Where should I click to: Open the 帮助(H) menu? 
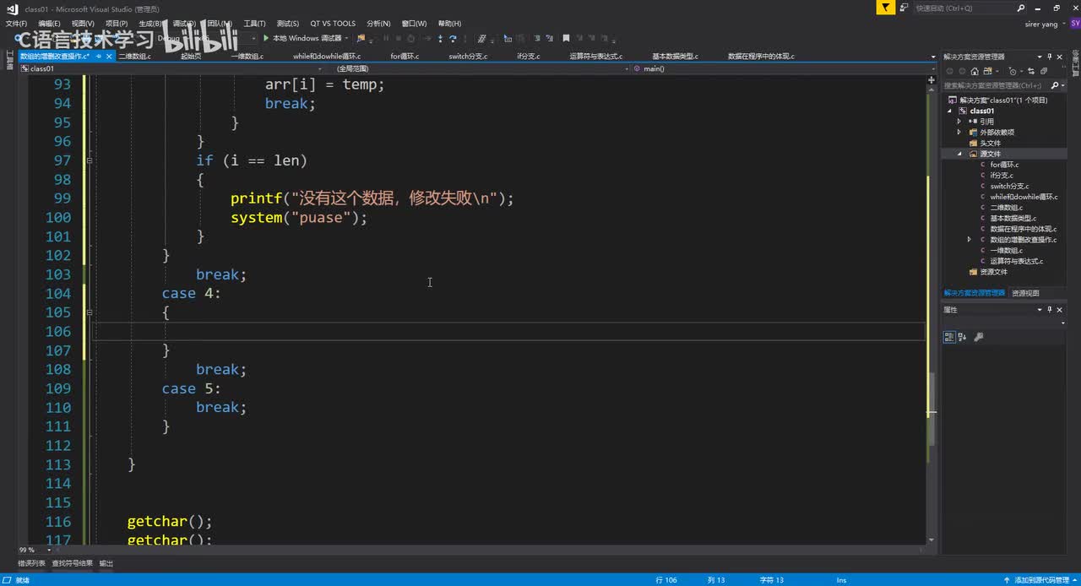click(x=450, y=24)
